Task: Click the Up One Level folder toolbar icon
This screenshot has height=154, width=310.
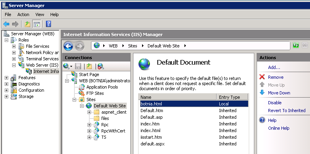Action: 27,24
